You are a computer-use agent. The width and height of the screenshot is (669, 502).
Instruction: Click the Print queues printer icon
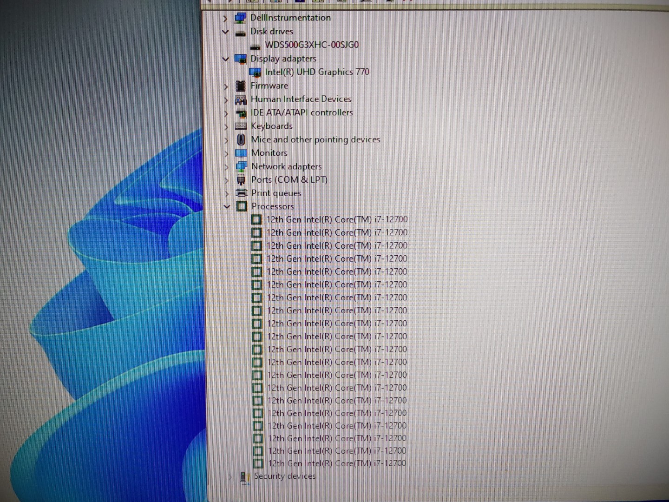click(242, 193)
